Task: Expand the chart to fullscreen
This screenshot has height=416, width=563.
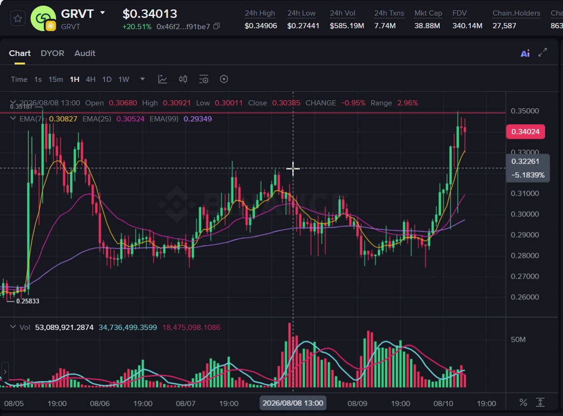Action: pyautogui.click(x=543, y=52)
